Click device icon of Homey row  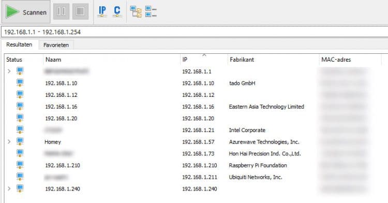click(x=20, y=141)
